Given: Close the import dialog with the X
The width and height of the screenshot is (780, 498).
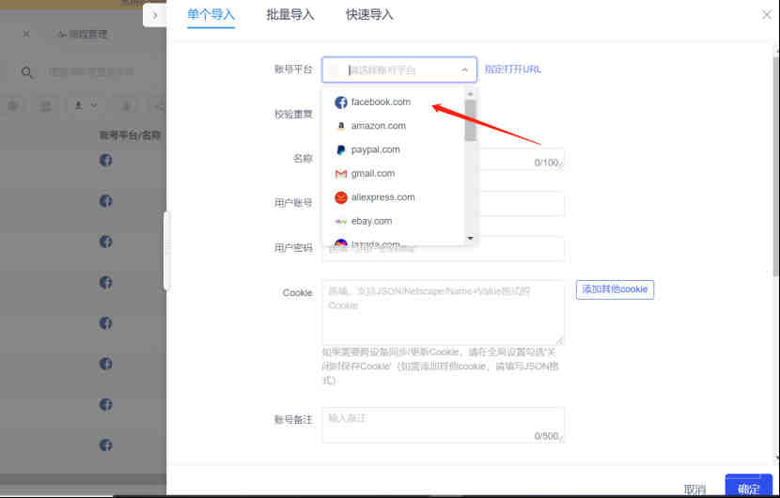Looking at the screenshot, I should 767,15.
